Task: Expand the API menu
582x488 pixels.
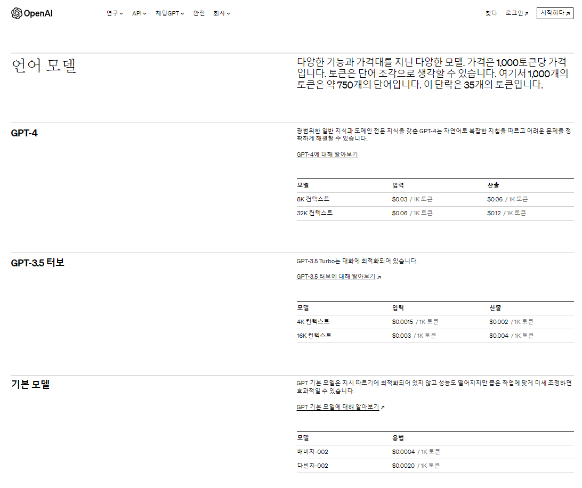Action: click(139, 13)
